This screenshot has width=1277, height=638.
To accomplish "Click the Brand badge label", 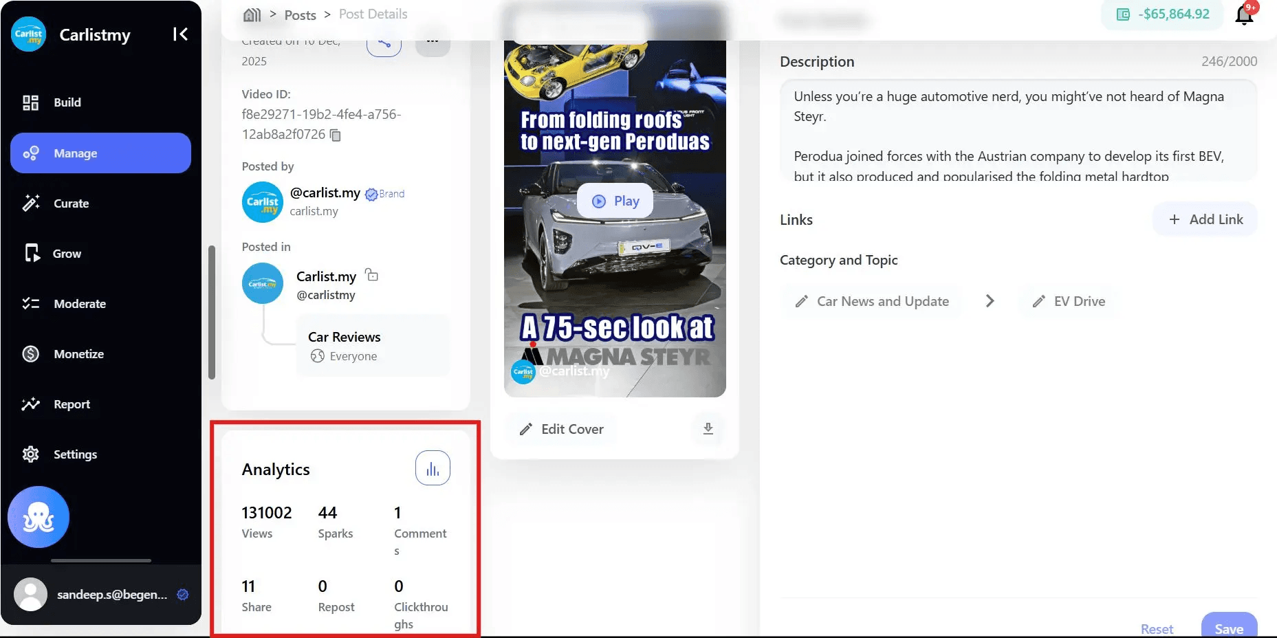I will (x=391, y=194).
